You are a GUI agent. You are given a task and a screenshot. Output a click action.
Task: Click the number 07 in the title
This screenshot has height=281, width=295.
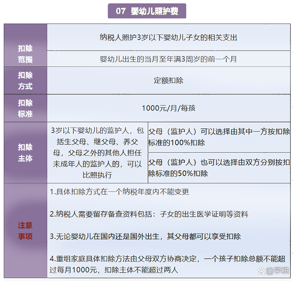pos(121,11)
